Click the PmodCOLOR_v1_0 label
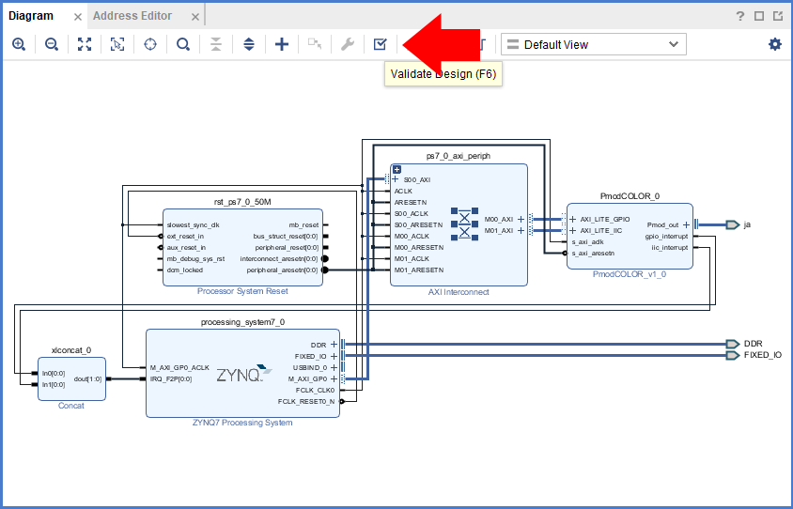Viewport: 793px width, 509px height. pos(630,274)
